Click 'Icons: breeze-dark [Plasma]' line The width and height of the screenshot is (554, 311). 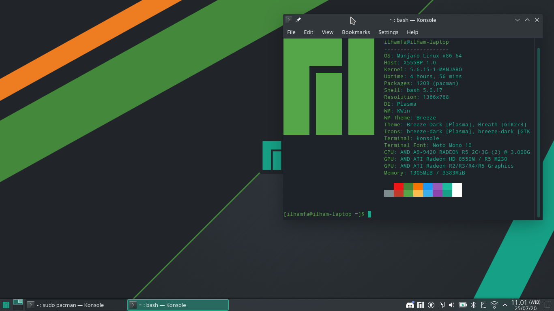pos(457,131)
